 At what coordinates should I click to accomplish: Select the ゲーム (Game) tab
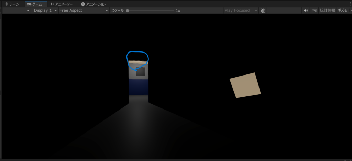(36, 4)
